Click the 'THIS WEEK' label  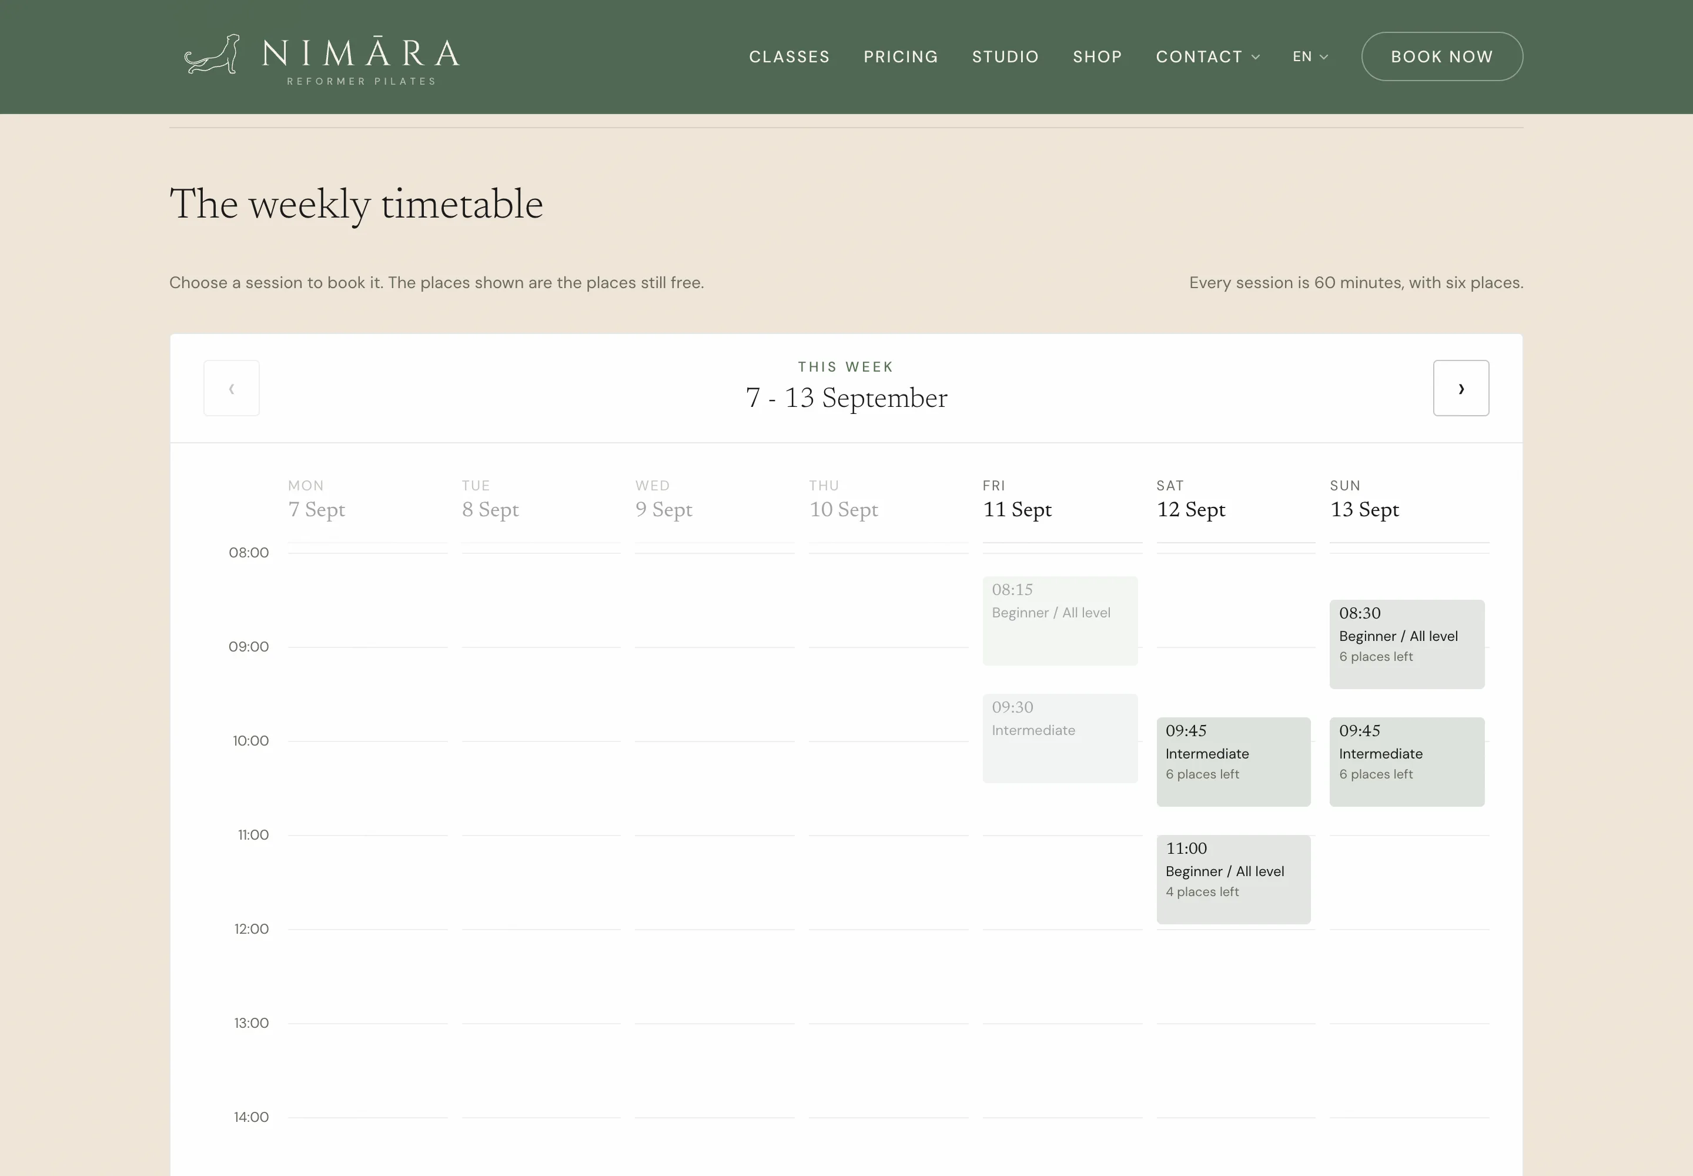click(846, 367)
